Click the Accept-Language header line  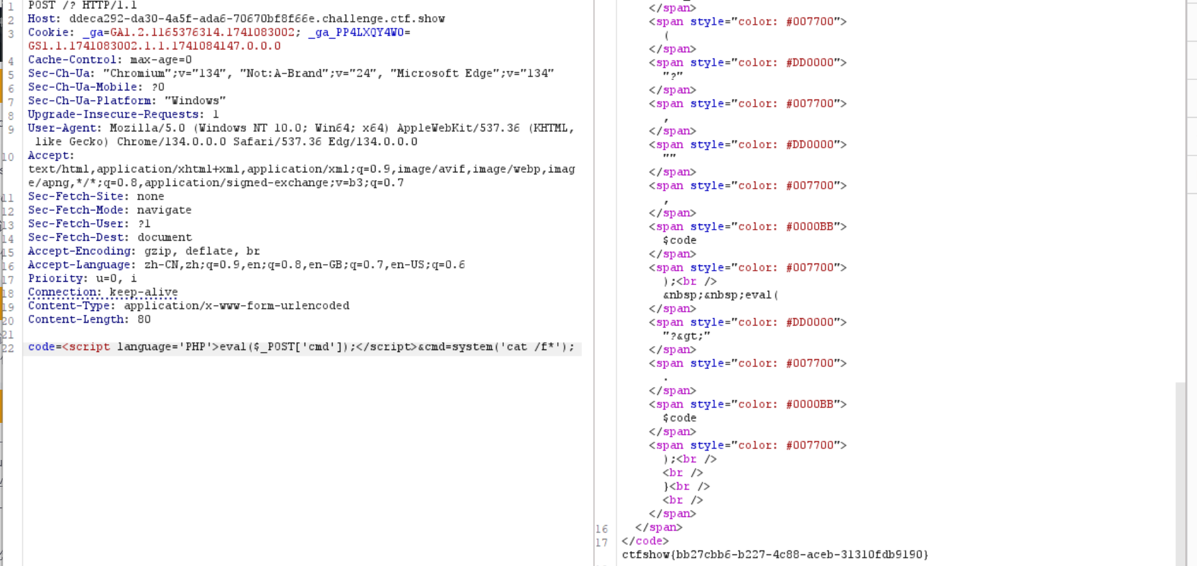[247, 265]
